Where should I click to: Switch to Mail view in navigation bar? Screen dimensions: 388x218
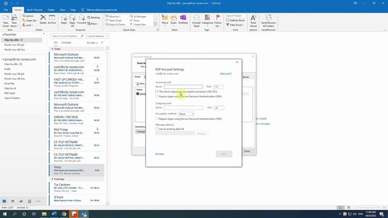(x=4, y=201)
